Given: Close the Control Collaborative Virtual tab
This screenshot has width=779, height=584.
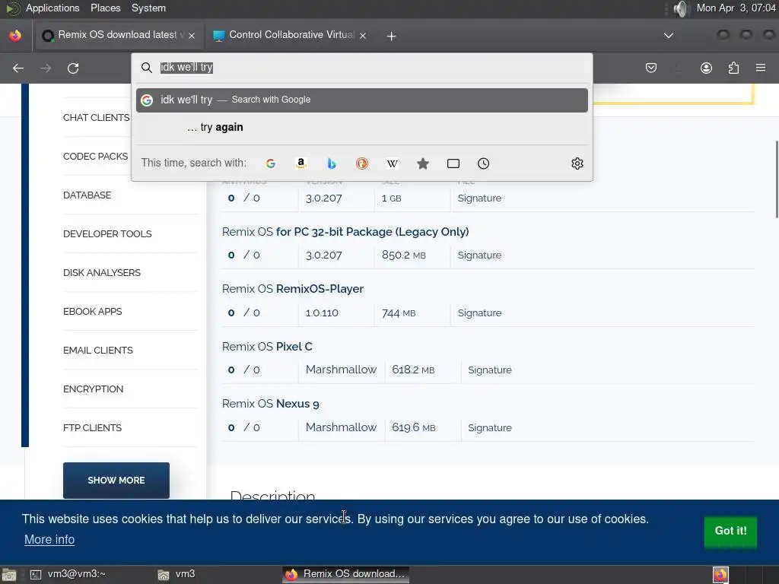Looking at the screenshot, I should pyautogui.click(x=363, y=36).
